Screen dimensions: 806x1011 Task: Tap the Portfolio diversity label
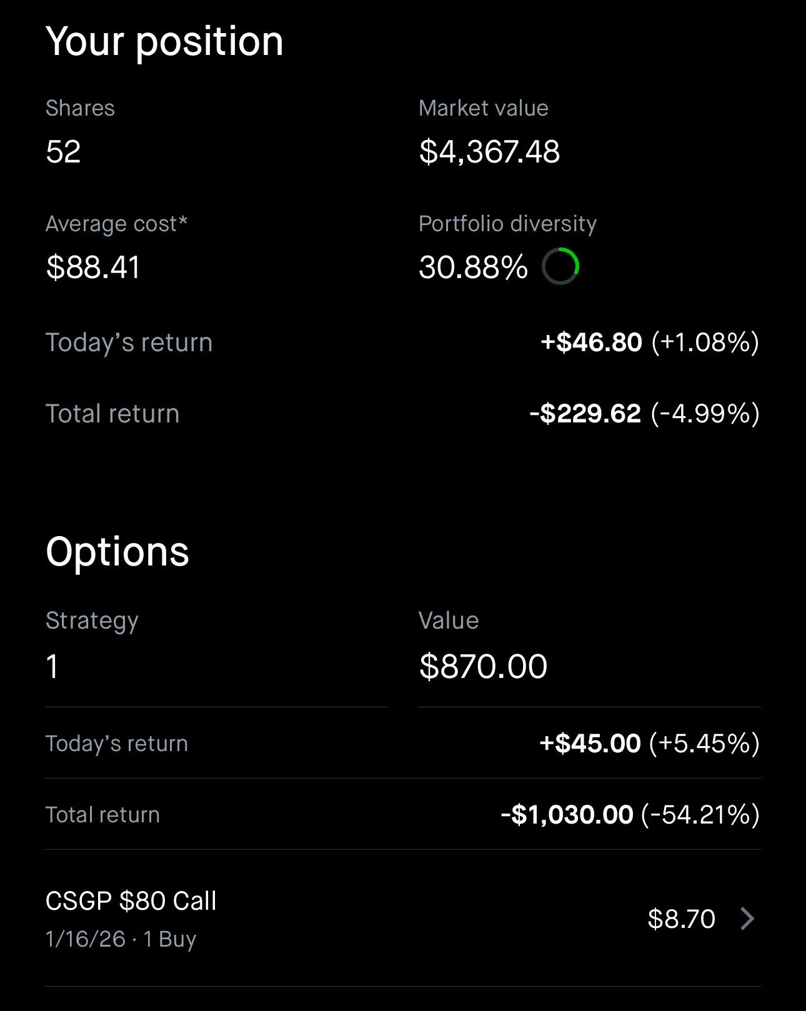point(508,224)
